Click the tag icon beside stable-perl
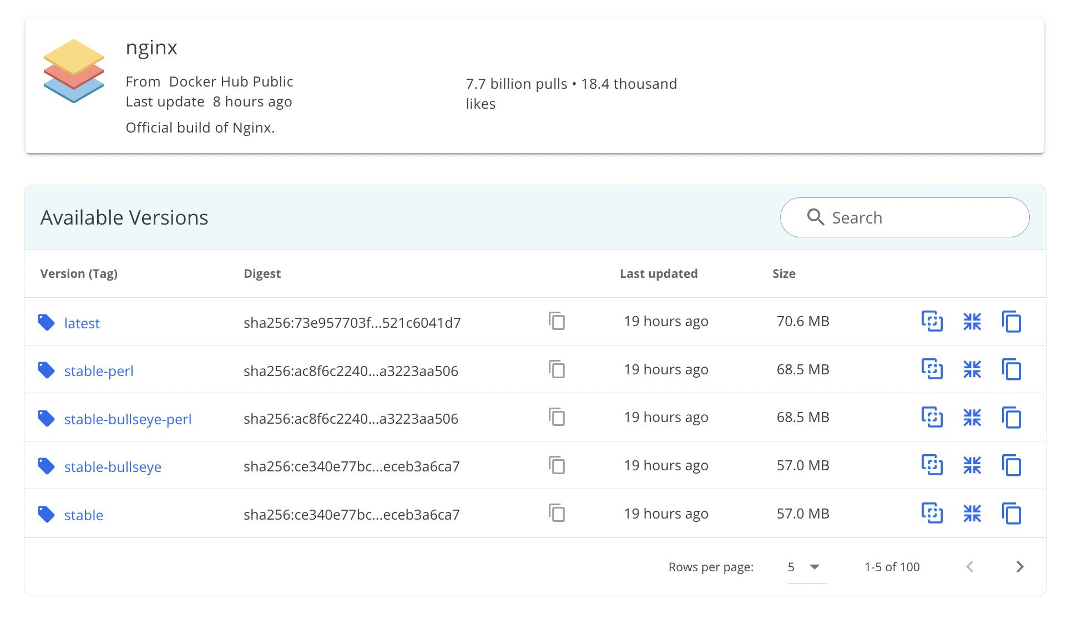The image size is (1072, 620). [x=46, y=370]
